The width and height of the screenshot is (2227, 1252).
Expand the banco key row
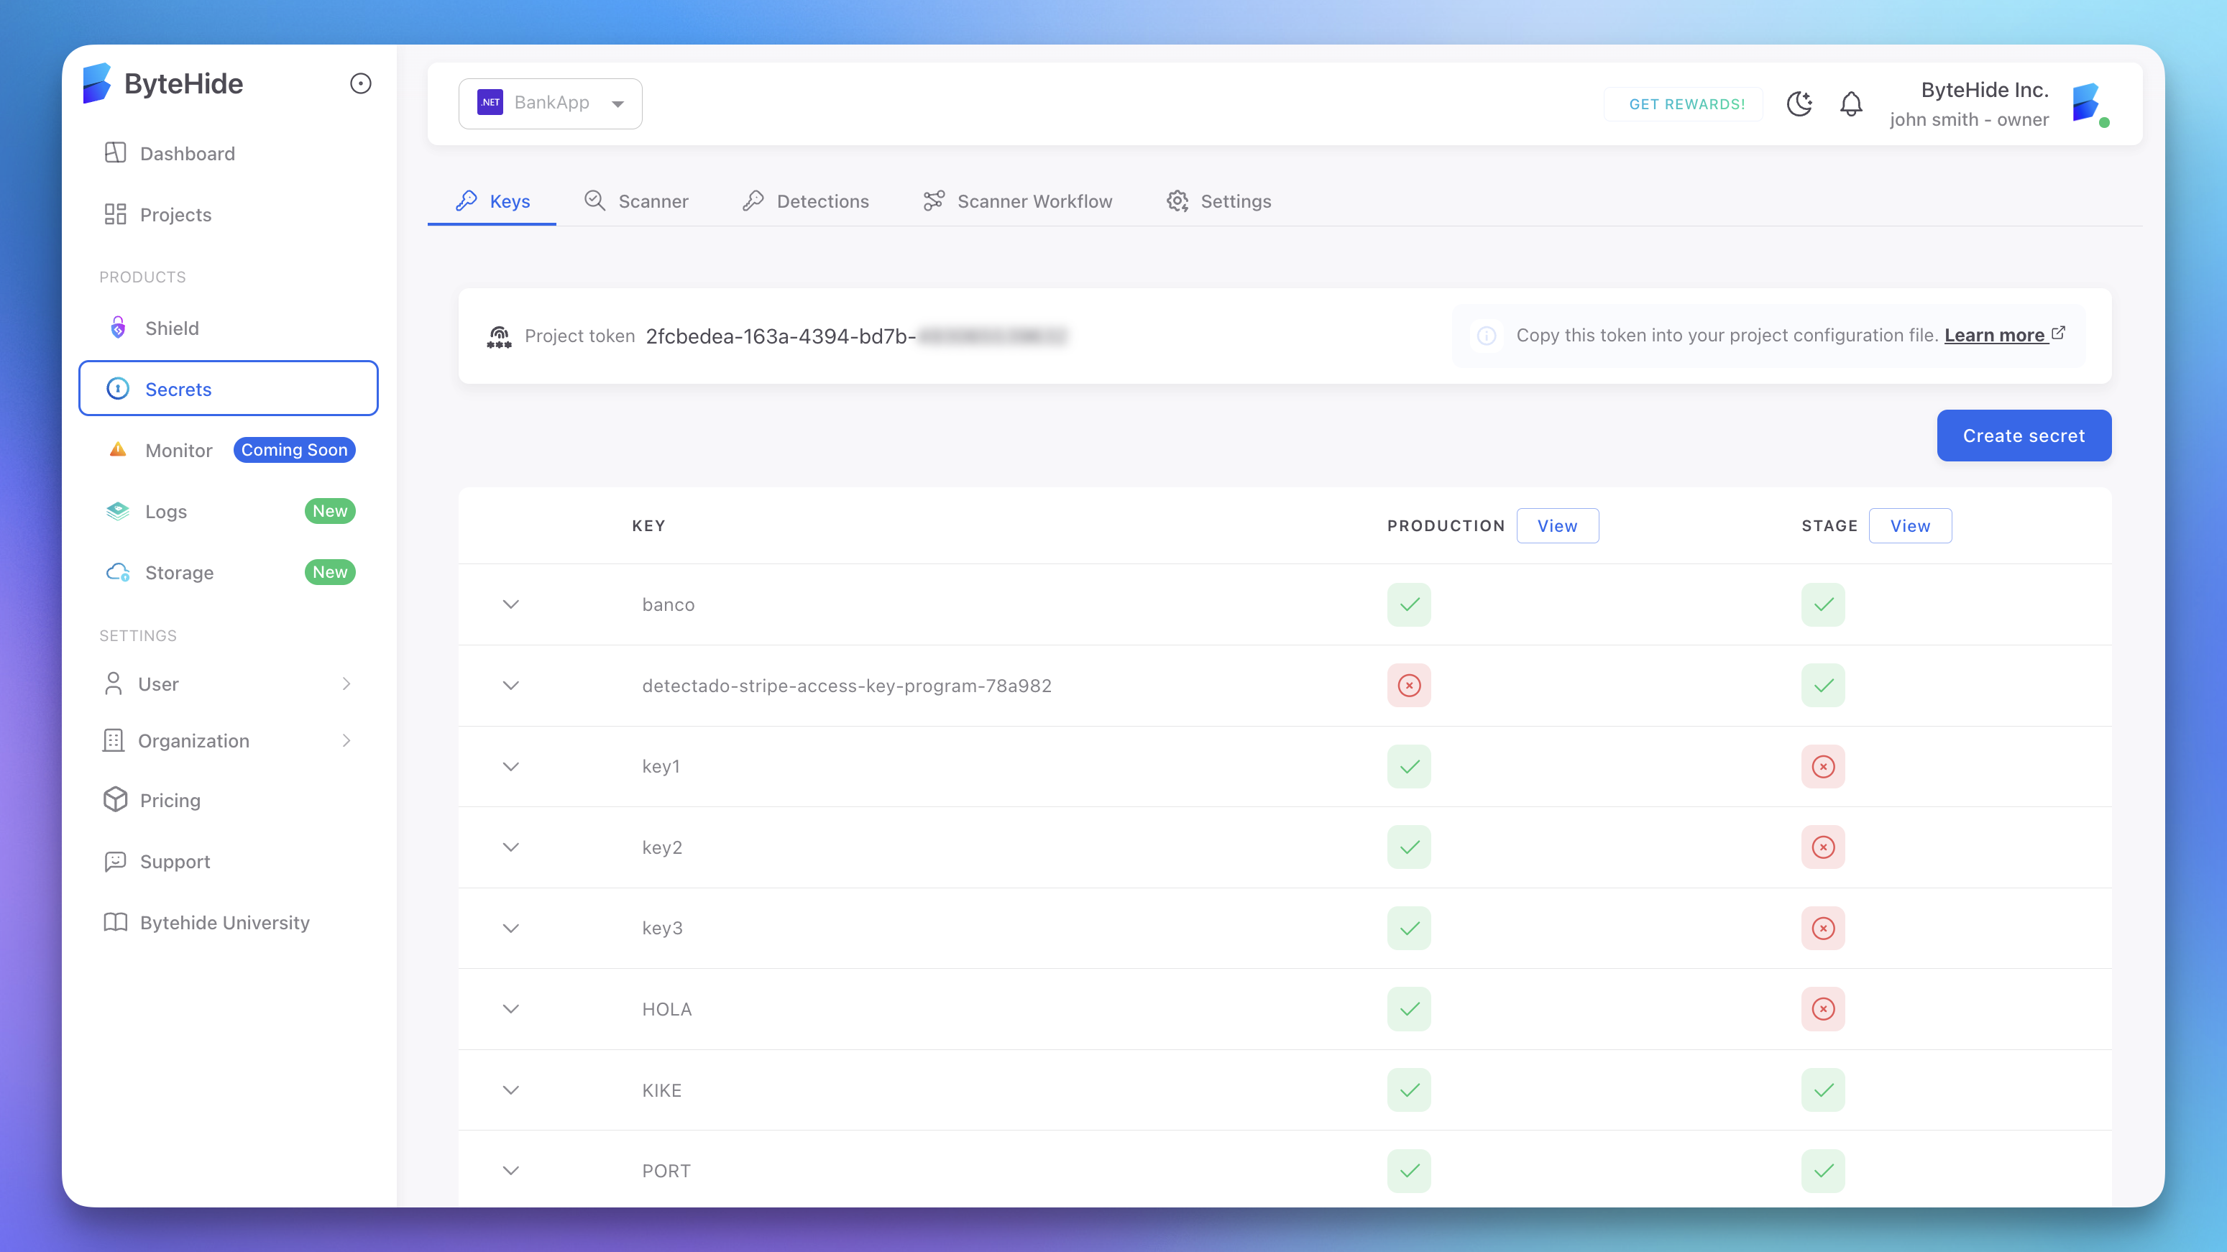(510, 604)
